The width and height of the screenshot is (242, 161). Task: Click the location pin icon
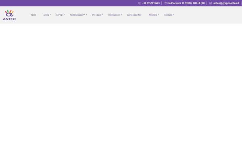point(165,3)
